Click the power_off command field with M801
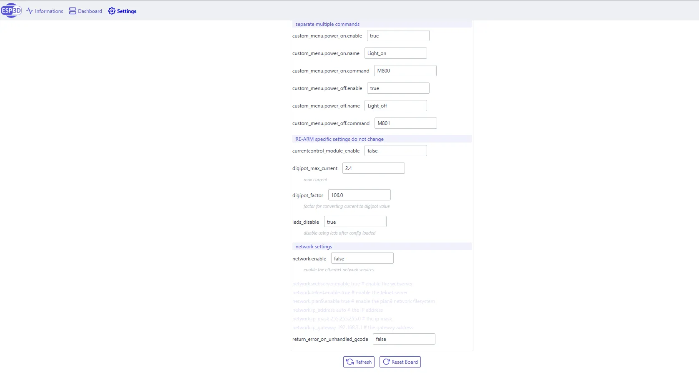Viewport: 699px width, 385px height. [405, 123]
